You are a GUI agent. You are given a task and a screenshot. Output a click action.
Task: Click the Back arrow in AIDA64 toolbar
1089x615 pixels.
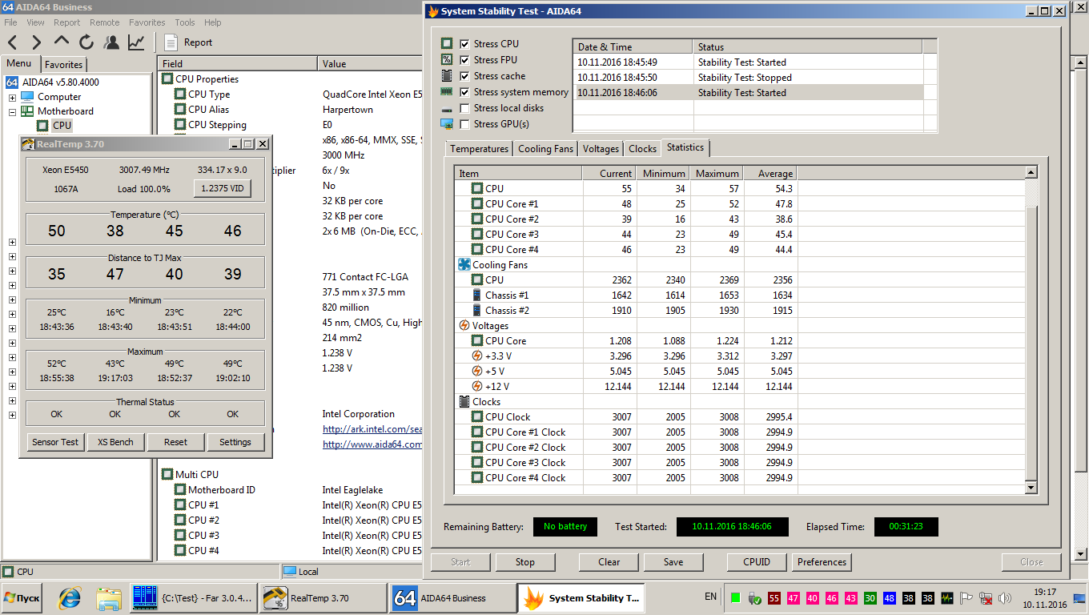click(x=12, y=42)
